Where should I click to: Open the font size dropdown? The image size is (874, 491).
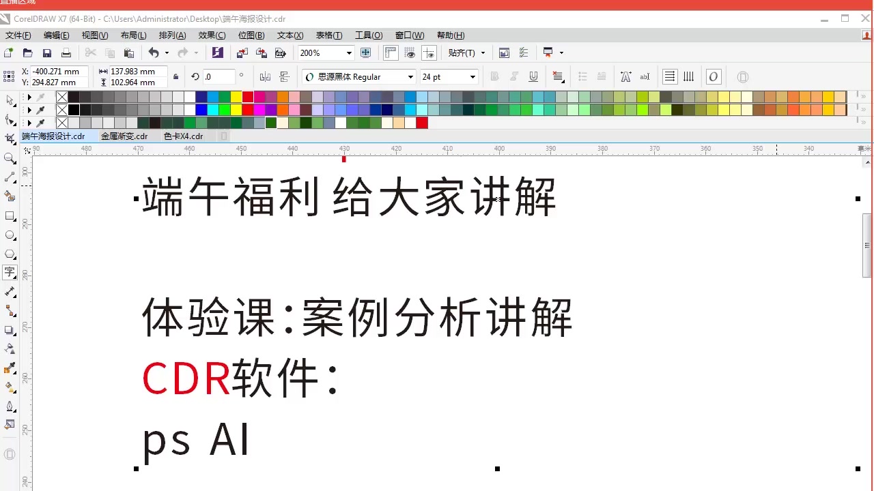(472, 76)
